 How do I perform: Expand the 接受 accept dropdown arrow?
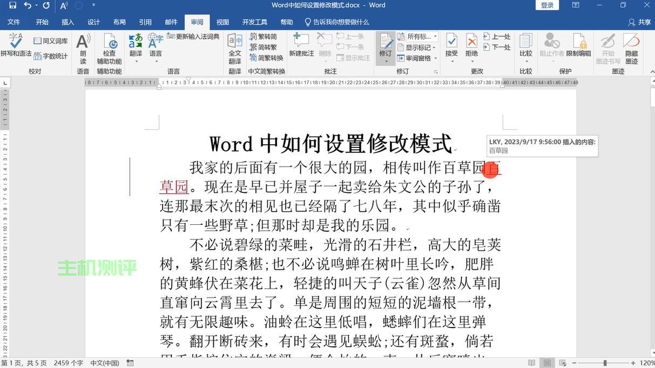point(451,61)
